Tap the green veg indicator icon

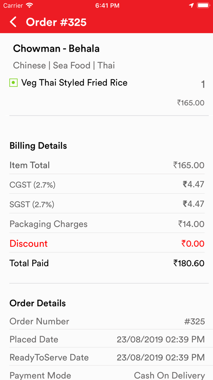14,83
